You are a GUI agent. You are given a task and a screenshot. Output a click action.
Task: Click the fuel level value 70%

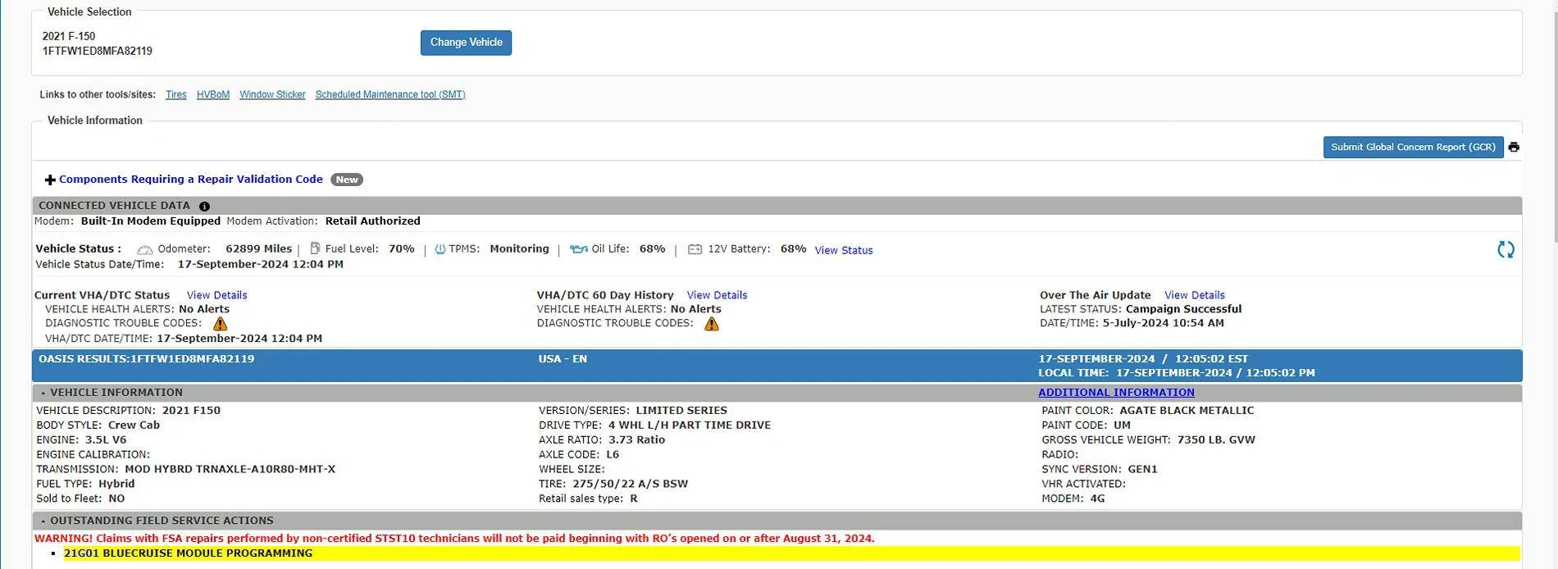tap(401, 249)
